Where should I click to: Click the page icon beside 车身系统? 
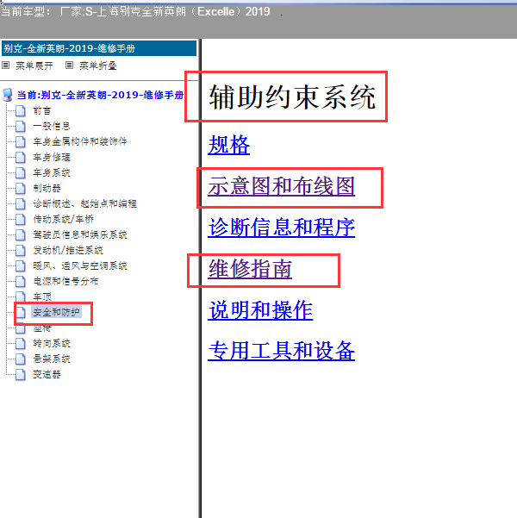point(20,172)
